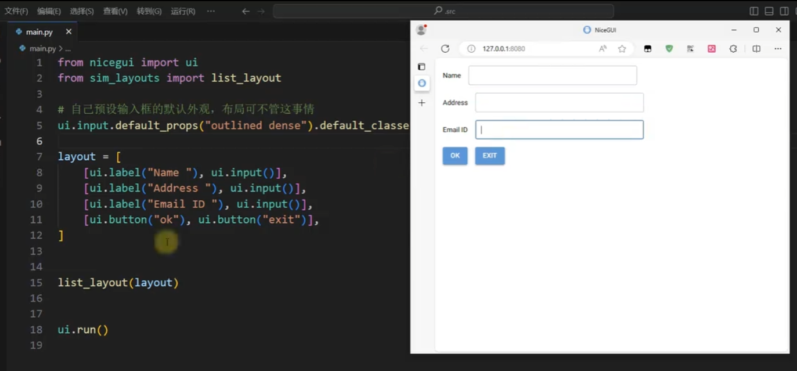Screen dimensions: 797x371
Task: Toggle VS Code primary side bar layout icon
Action: pyautogui.click(x=754, y=11)
